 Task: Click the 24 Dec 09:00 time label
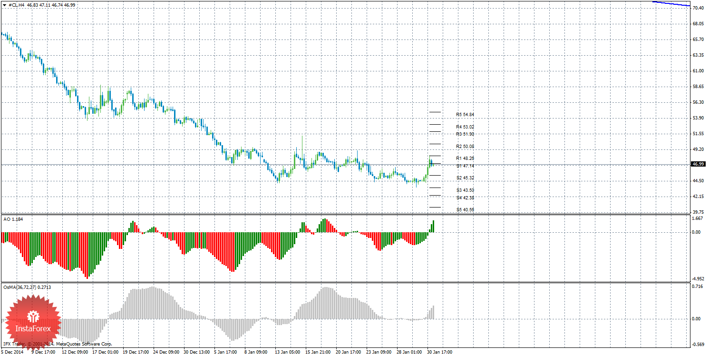click(x=166, y=353)
